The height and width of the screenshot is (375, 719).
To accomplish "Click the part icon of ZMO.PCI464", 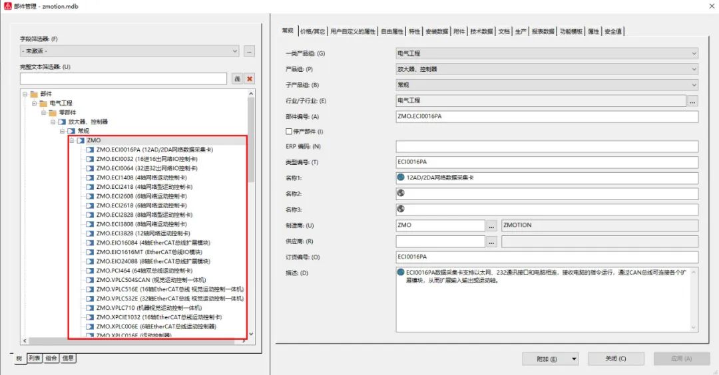I will click(x=90, y=271).
